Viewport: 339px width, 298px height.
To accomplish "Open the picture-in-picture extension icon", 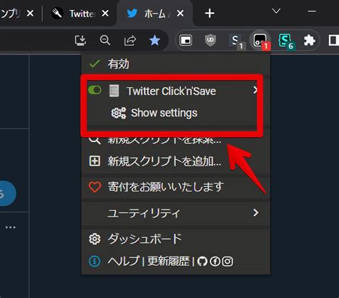I will tap(186, 40).
